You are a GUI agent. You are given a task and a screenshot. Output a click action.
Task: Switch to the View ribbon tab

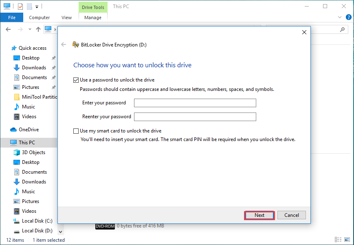(66, 18)
